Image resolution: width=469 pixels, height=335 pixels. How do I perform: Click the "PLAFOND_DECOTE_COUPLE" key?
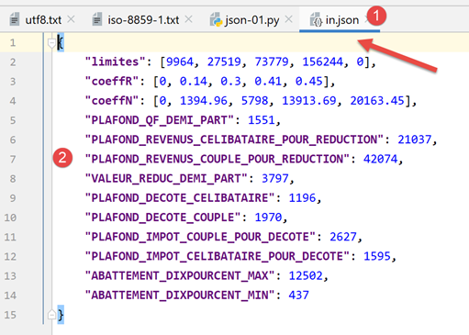(162, 218)
